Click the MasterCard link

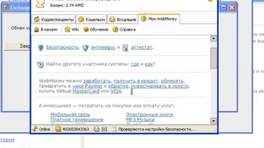[x=86, y=91]
